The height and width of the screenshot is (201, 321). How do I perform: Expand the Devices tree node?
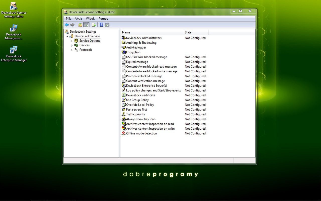point(72,45)
